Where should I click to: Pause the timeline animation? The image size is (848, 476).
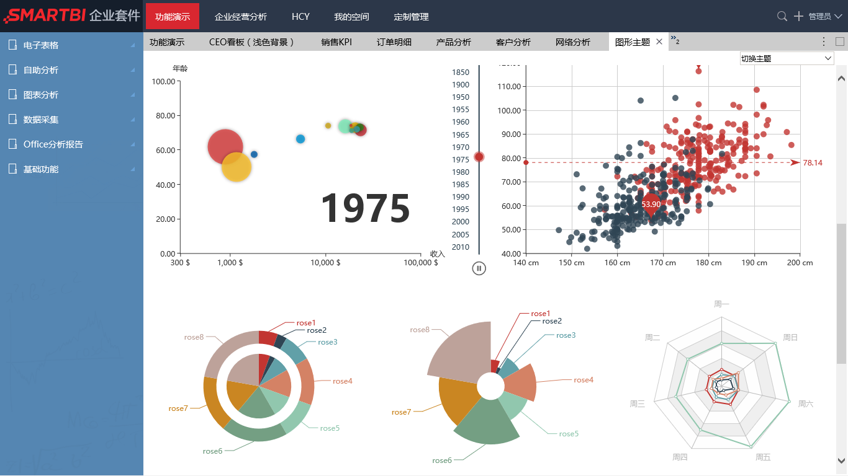click(479, 268)
